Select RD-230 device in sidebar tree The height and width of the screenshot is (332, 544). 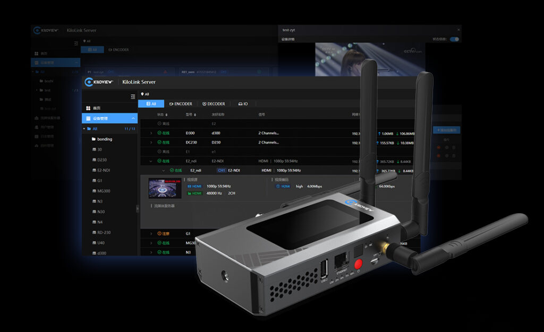click(x=101, y=233)
